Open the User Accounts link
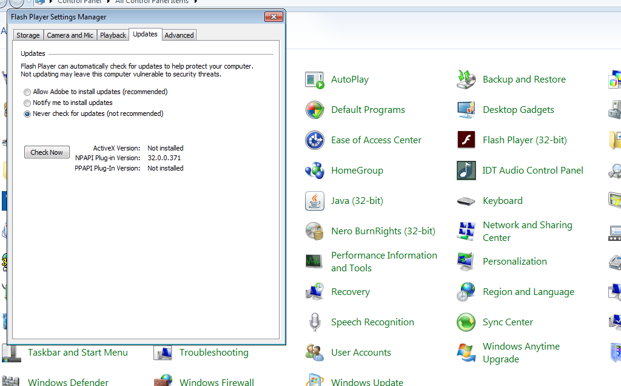Viewport: 621px width, 386px height. tap(361, 352)
